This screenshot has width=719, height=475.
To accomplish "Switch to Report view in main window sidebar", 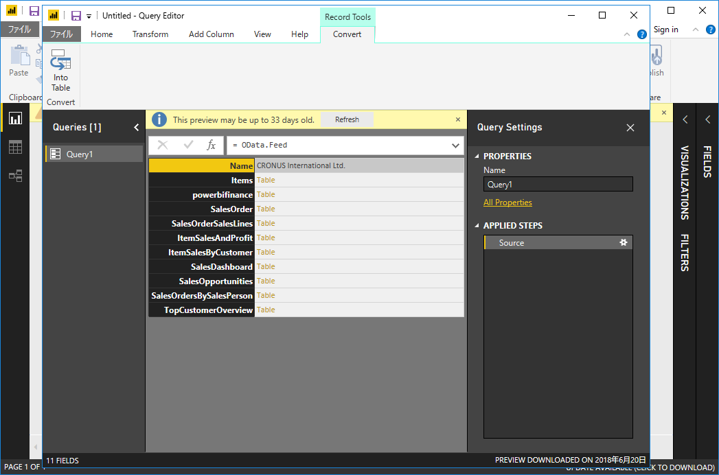I will click(x=16, y=119).
